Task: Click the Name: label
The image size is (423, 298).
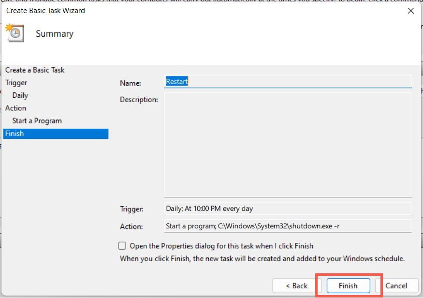Action: [131, 83]
